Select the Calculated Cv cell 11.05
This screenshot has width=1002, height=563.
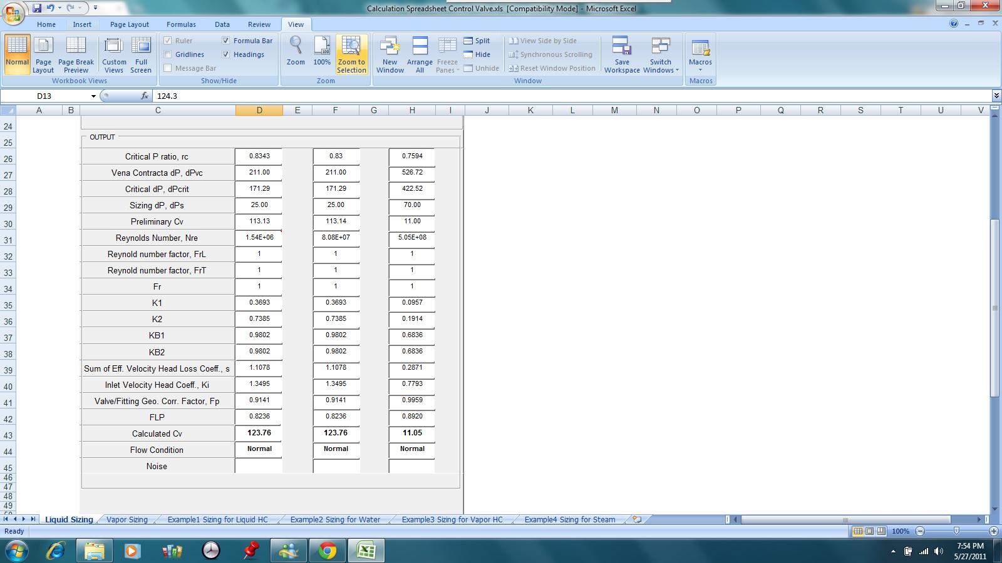coord(412,433)
